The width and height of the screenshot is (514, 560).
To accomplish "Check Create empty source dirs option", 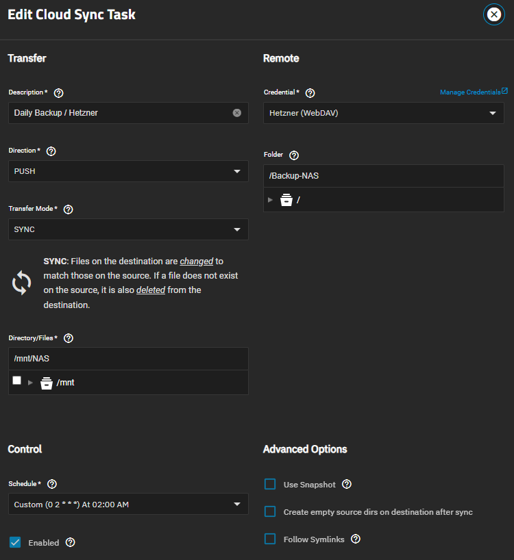I will pos(270,512).
